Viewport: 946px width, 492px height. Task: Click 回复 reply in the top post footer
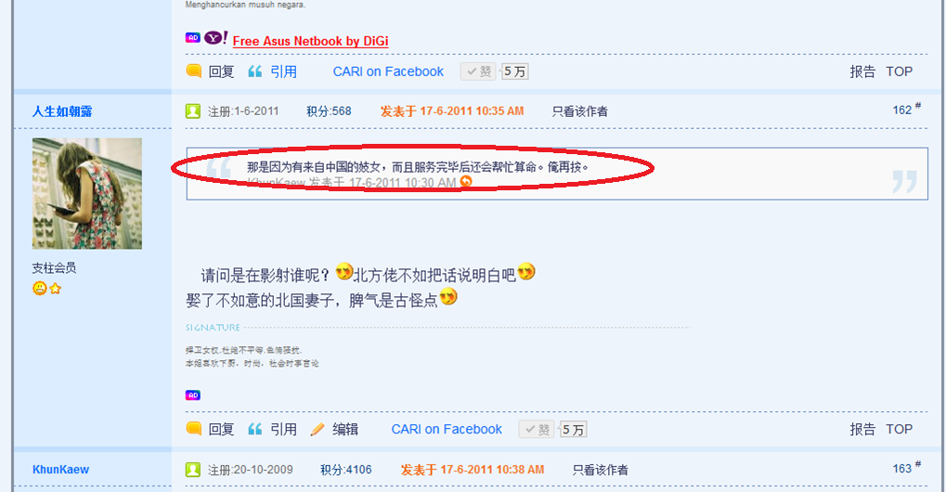click(x=221, y=71)
